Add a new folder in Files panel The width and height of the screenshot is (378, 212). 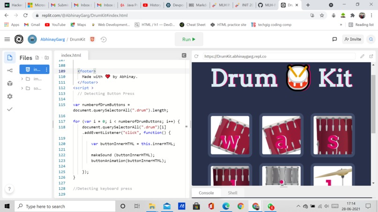pyautogui.click(x=47, y=58)
